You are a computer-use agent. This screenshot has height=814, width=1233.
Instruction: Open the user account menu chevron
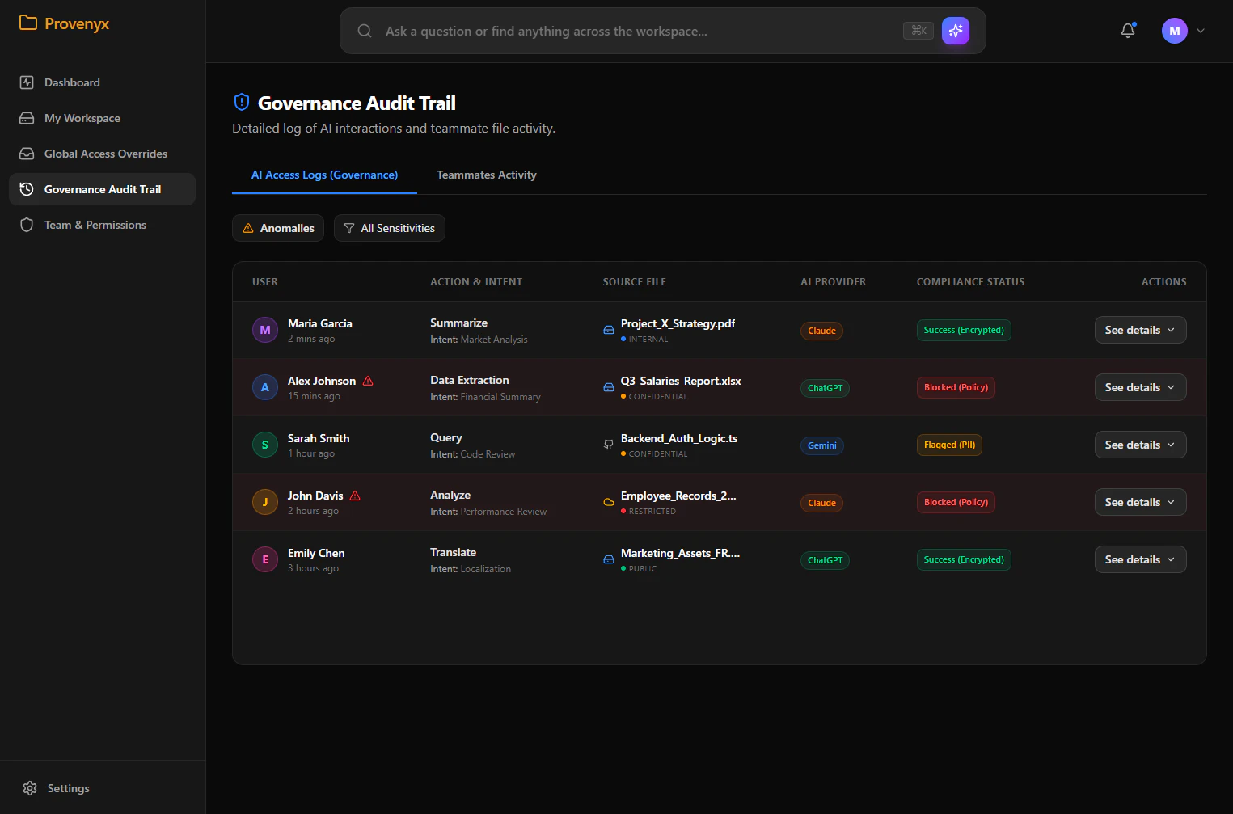pyautogui.click(x=1201, y=31)
